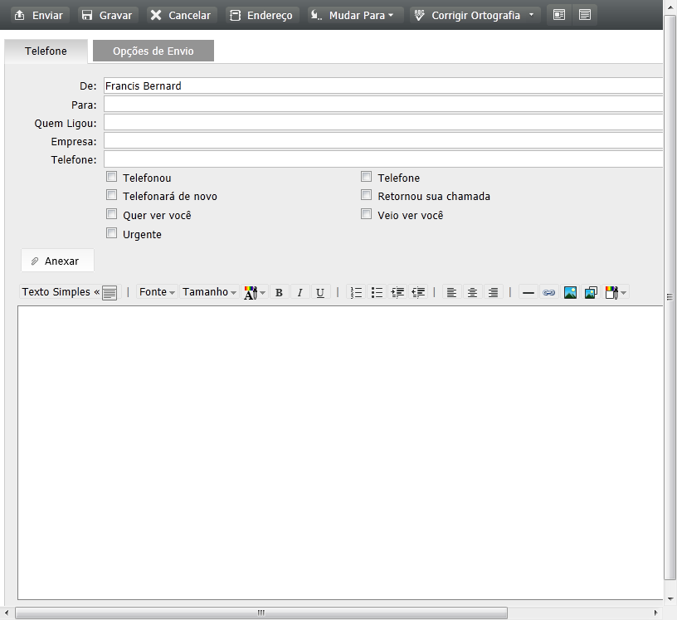Click inside the message body editor
The height and width of the screenshot is (620, 677).
pyautogui.click(x=340, y=452)
